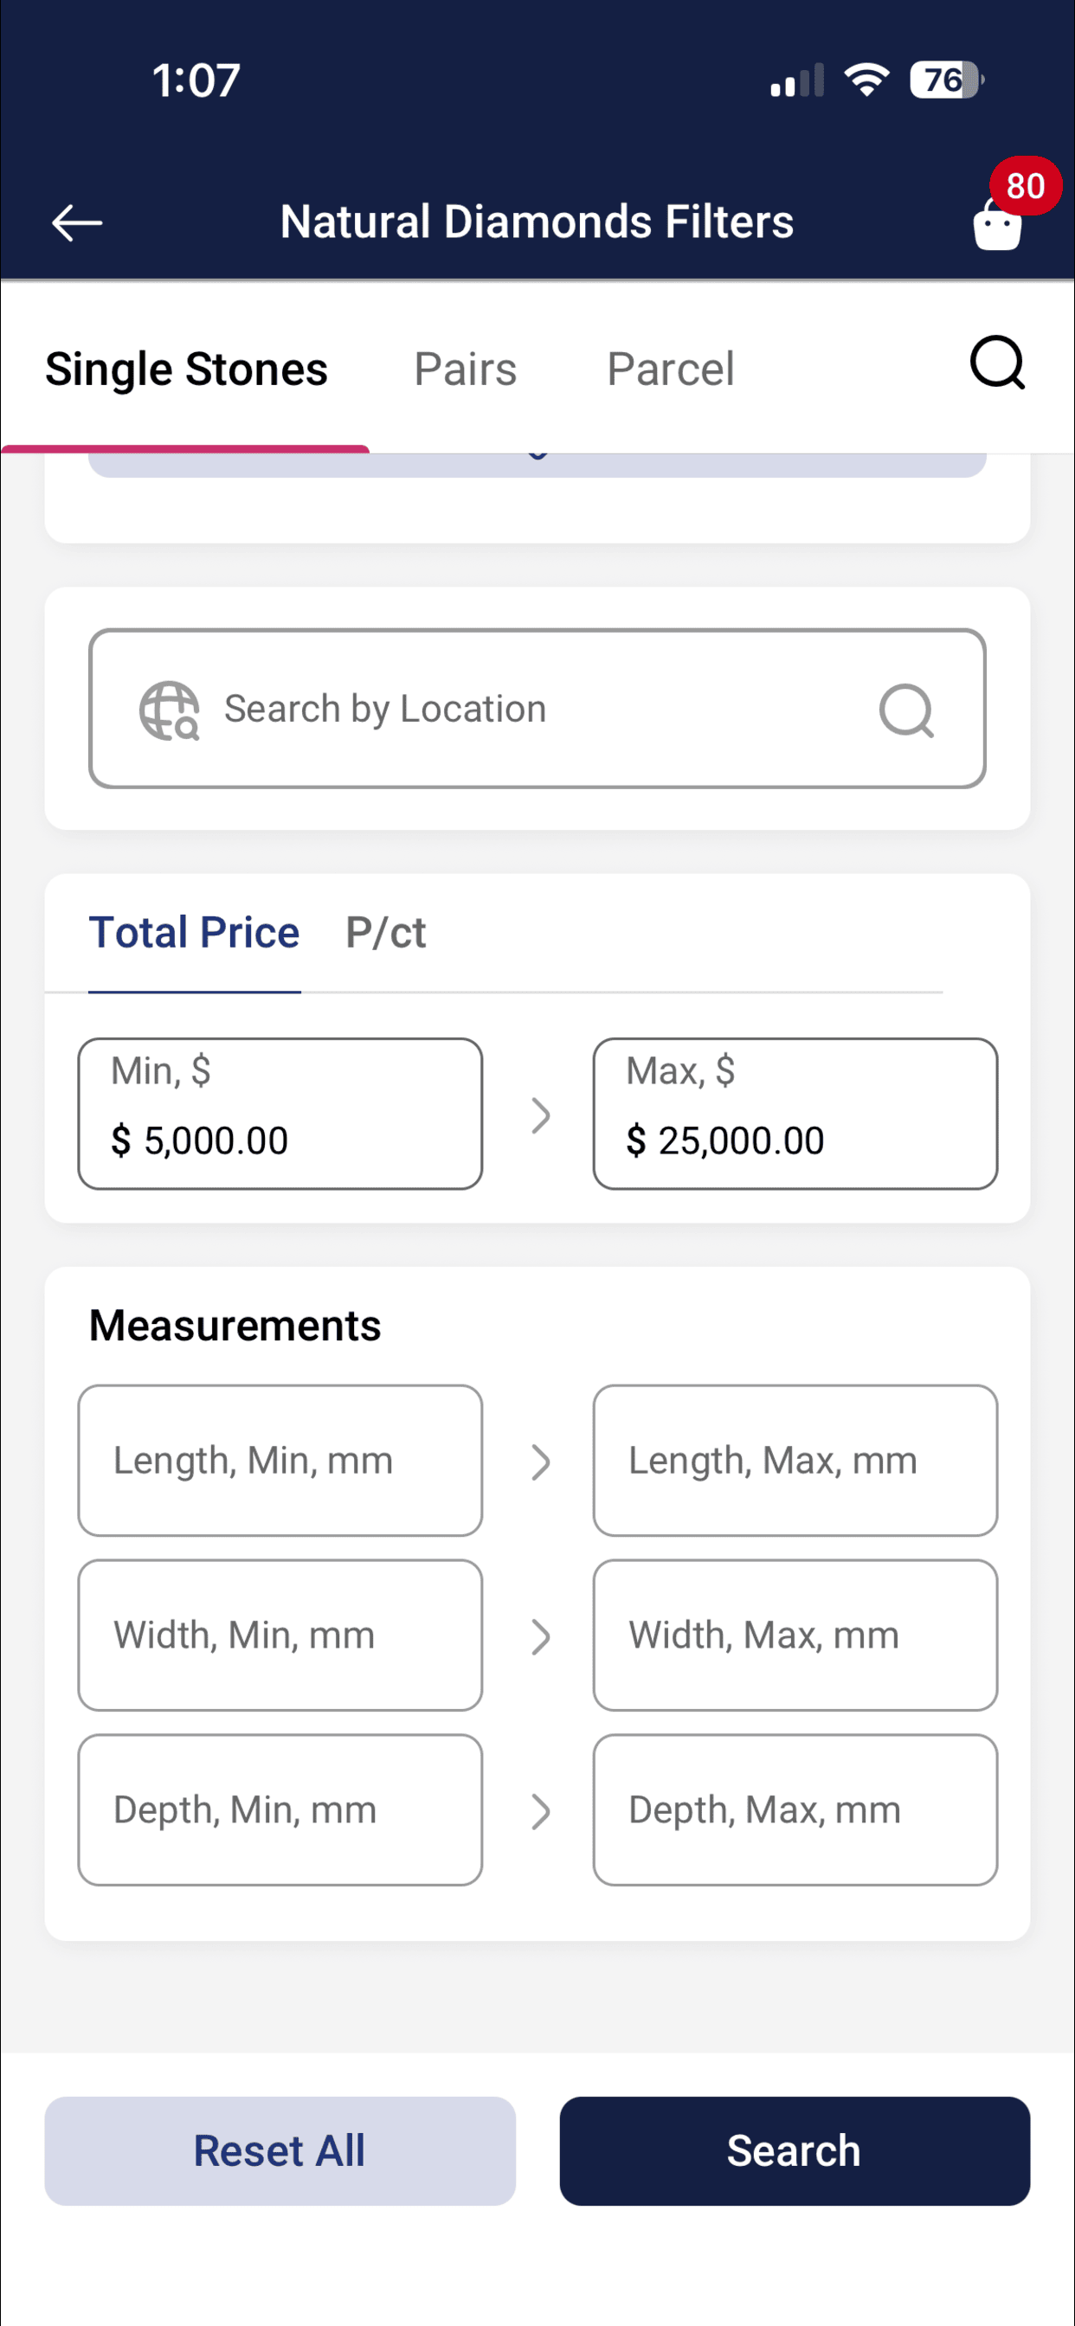Focus the Length, Min, mm field

coord(280,1460)
